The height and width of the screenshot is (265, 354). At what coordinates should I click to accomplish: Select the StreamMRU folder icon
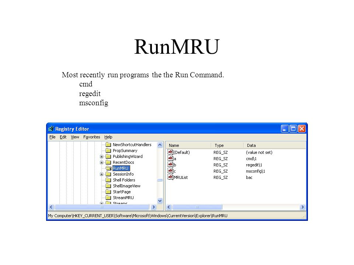point(108,198)
